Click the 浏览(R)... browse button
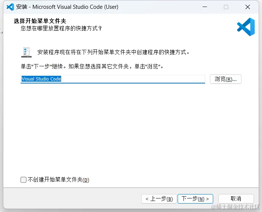The width and height of the screenshot is (262, 212). pos(226,79)
